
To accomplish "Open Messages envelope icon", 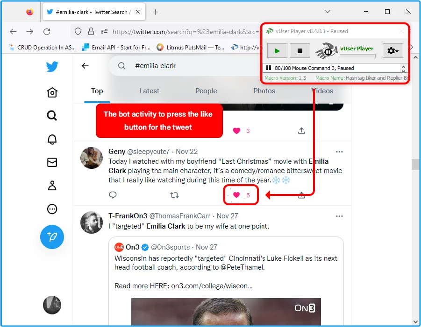I will pyautogui.click(x=52, y=162).
